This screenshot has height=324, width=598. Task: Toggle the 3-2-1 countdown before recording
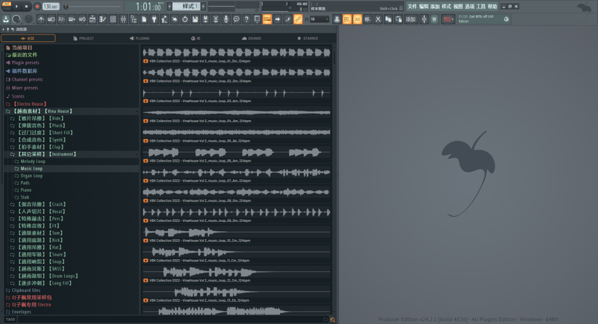click(x=61, y=19)
